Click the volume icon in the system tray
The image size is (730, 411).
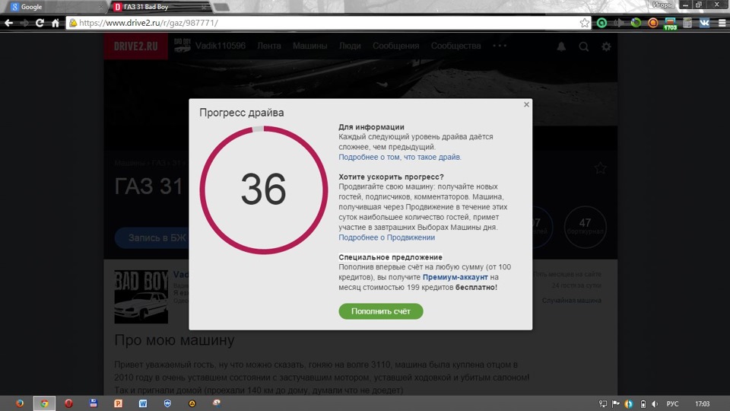click(x=655, y=404)
